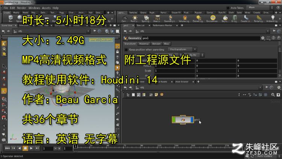This screenshot has height=159, width=282.
Task: Edit the geo1 node name field
Action: [200, 38]
